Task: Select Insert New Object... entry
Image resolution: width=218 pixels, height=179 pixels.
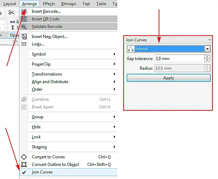Action: point(69,37)
